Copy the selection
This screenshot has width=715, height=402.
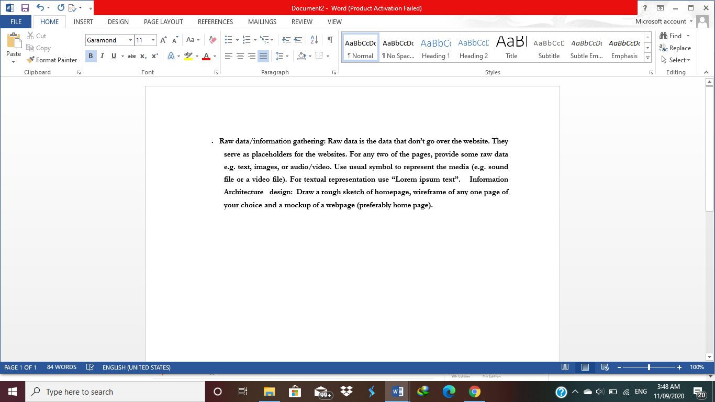pyautogui.click(x=39, y=48)
